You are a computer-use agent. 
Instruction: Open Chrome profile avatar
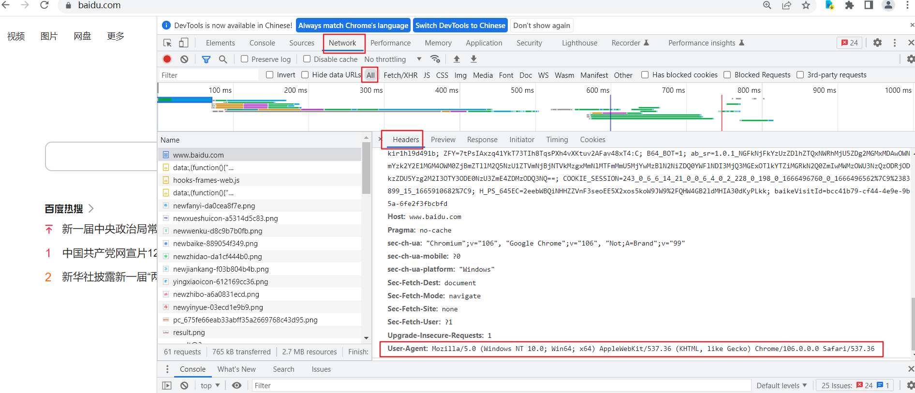click(x=888, y=5)
